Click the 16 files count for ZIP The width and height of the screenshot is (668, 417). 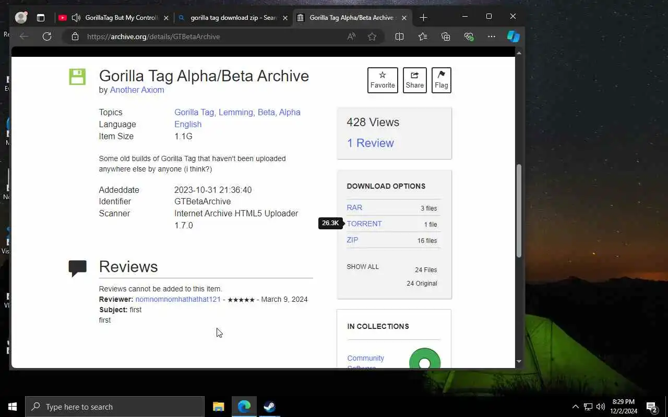click(427, 240)
